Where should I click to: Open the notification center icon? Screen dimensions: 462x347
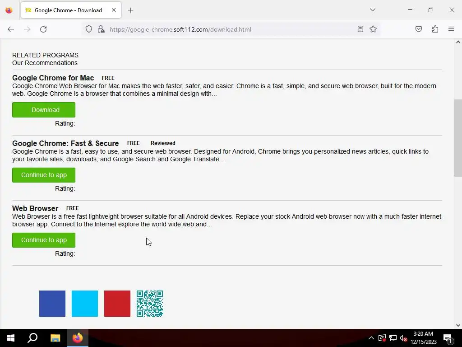point(448,338)
